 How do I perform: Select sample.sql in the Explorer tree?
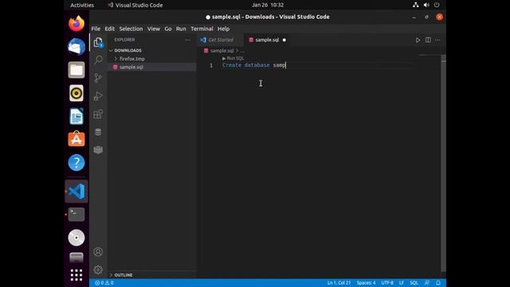point(152,67)
